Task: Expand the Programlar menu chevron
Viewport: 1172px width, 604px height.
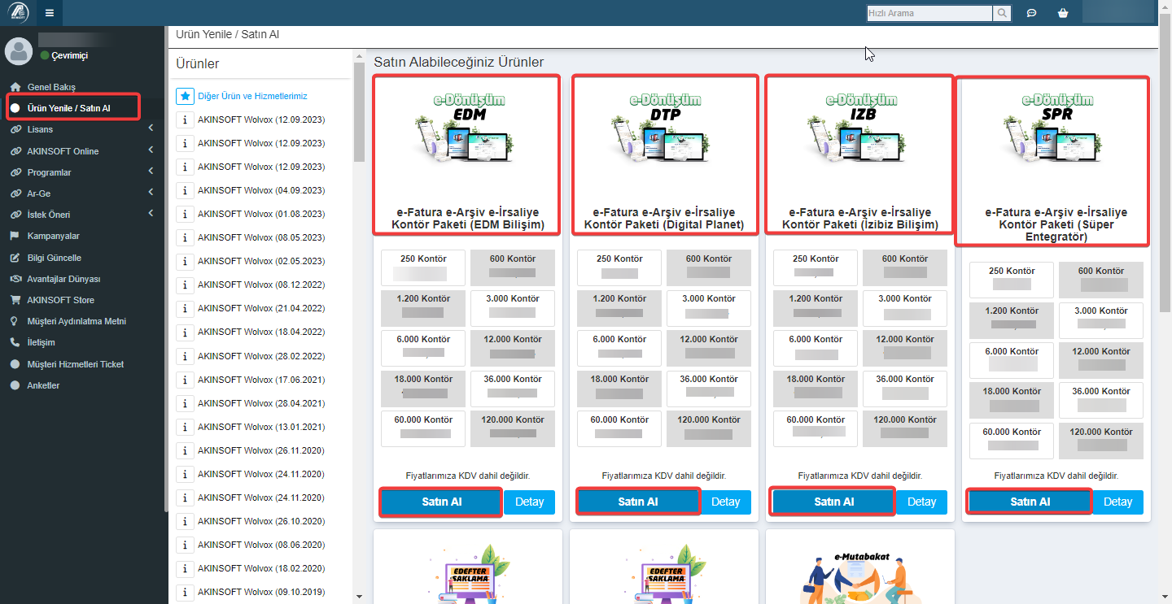Action: (x=151, y=172)
